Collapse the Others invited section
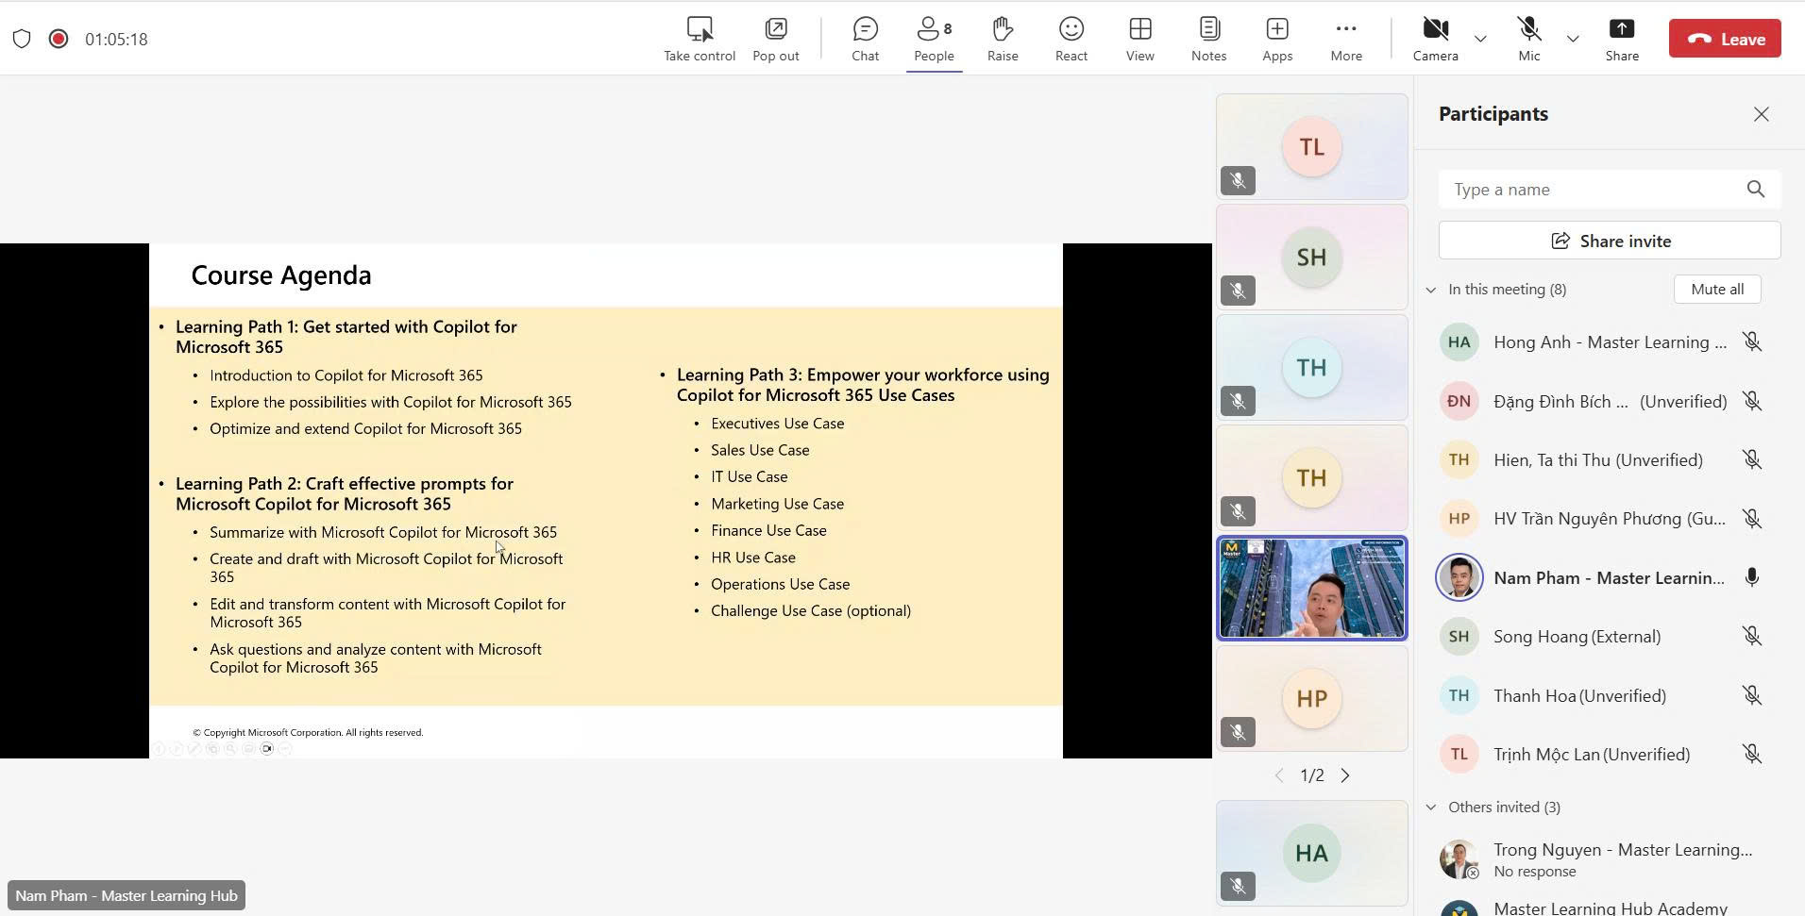Viewport: 1805px width, 916px height. [1431, 808]
